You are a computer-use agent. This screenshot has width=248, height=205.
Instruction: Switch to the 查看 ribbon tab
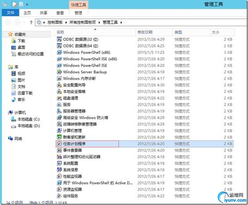(60, 13)
